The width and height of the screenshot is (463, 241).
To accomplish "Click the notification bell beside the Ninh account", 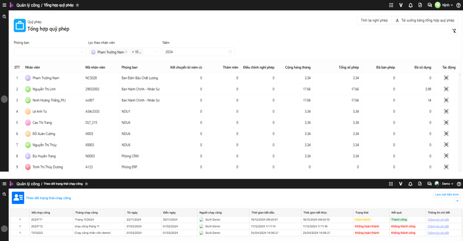I will (x=410, y=5).
